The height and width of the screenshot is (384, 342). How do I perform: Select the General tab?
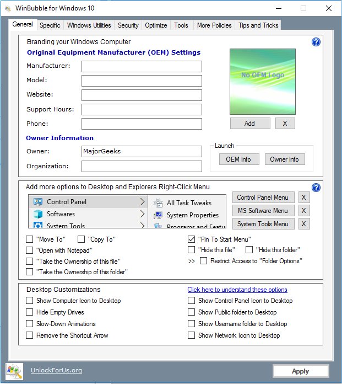(23, 24)
